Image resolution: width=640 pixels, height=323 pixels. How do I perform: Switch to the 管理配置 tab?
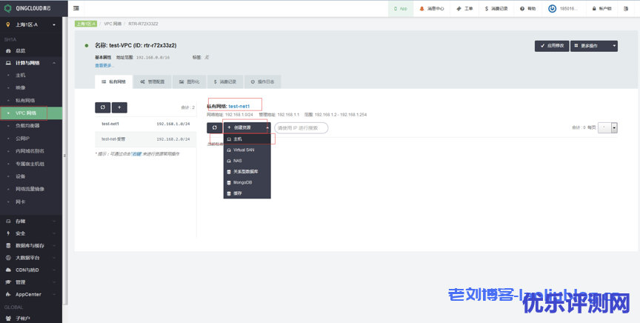pyautogui.click(x=152, y=81)
